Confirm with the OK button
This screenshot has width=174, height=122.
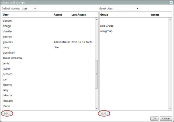(x=154, y=119)
